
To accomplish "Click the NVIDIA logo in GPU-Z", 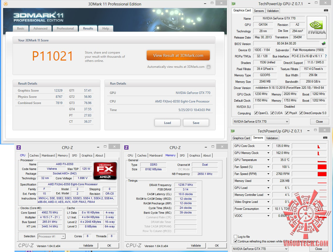I will pyautogui.click(x=316, y=28).
